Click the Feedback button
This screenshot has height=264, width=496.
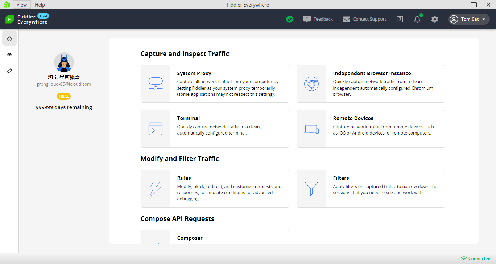click(318, 19)
